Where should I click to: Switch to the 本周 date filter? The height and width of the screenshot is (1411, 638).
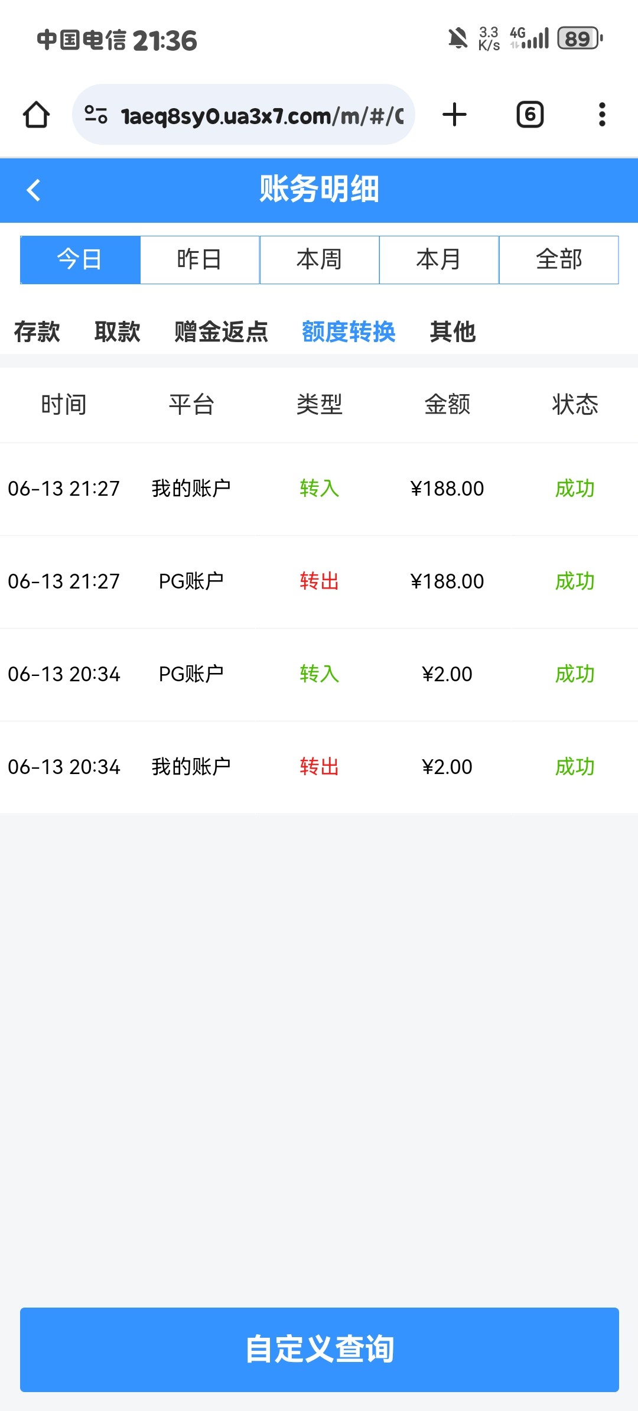(320, 260)
